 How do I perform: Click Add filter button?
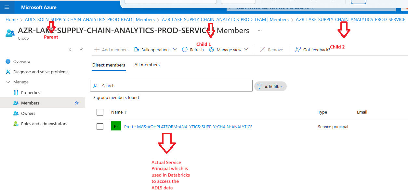pos(270,87)
